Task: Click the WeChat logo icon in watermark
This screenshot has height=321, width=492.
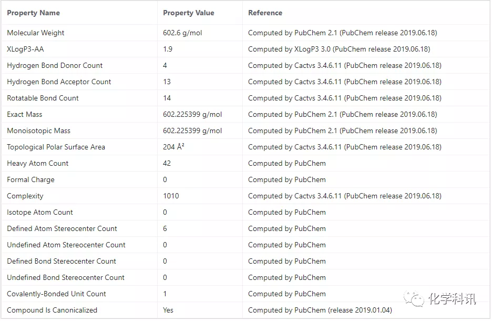Action: 414,298
